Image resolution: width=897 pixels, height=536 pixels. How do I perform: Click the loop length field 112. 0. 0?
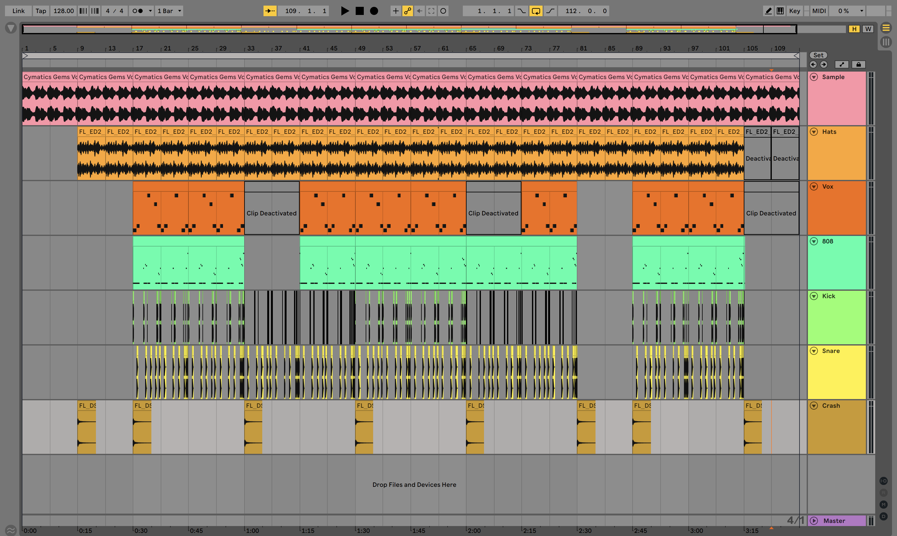[x=584, y=11]
